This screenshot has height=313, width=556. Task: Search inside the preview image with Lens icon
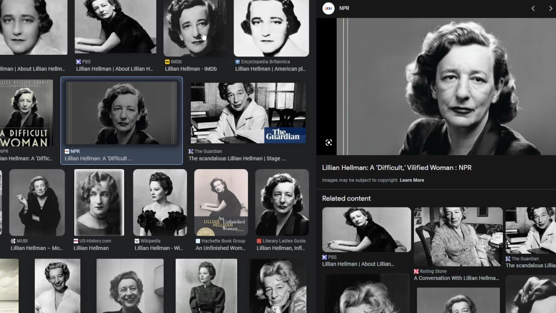pyautogui.click(x=329, y=143)
